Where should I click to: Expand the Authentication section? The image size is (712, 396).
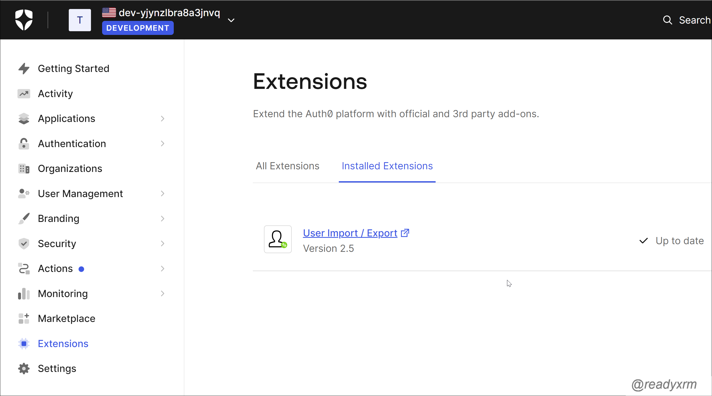pyautogui.click(x=162, y=144)
